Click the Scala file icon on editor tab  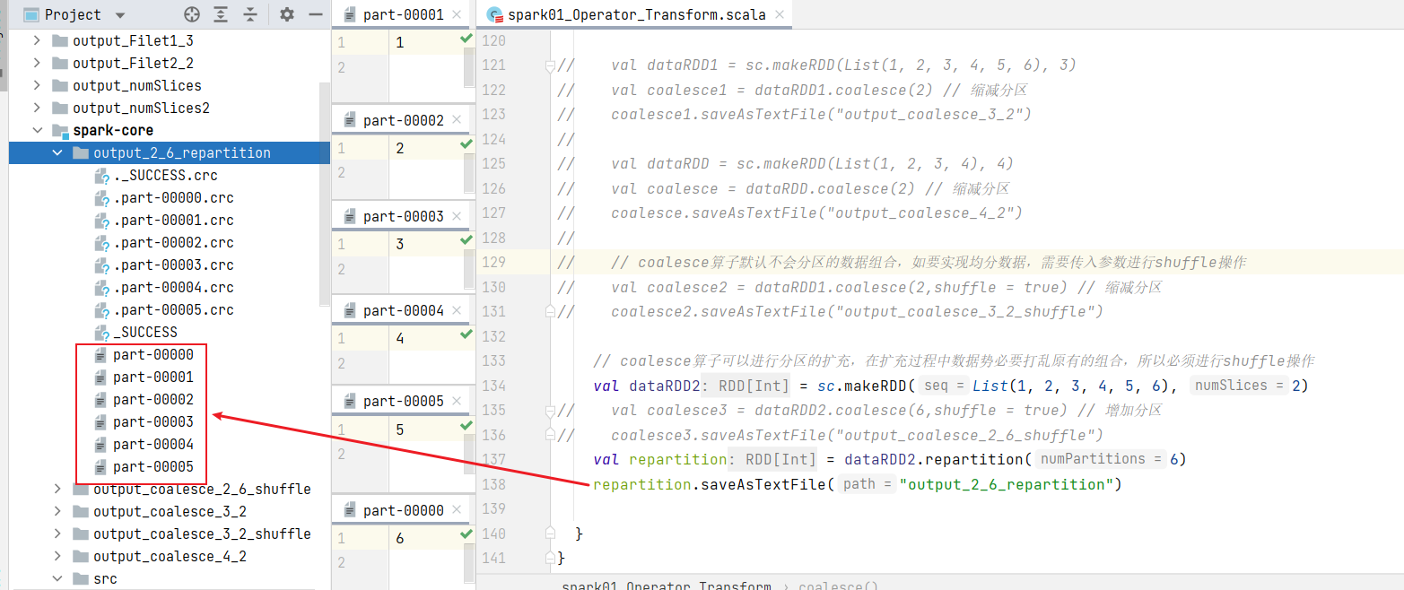click(493, 15)
